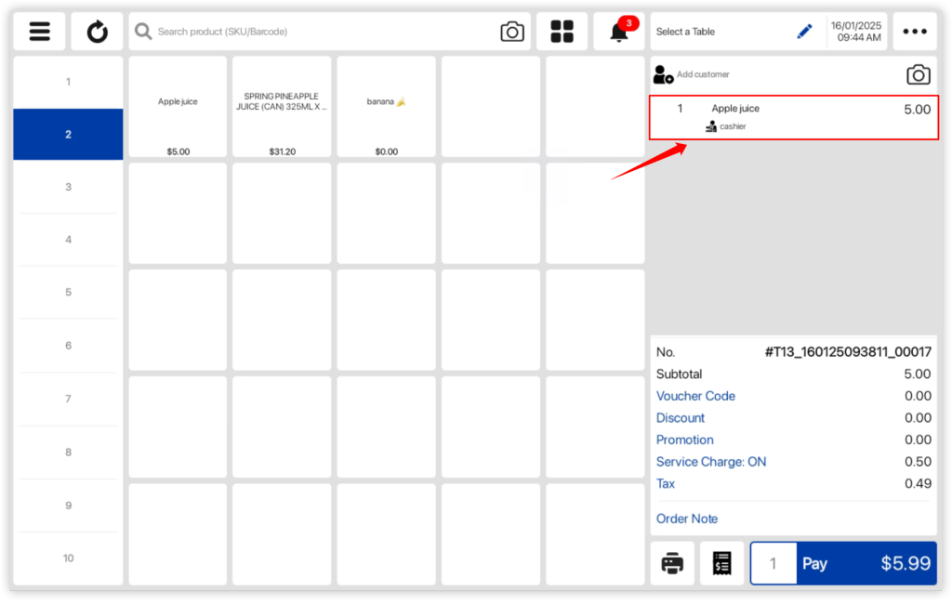Open camera icon in customer row
Screen dimensions: 952x604
point(918,74)
